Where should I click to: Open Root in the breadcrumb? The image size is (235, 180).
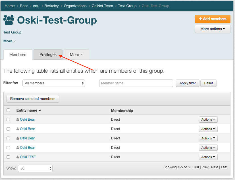pos(24,6)
